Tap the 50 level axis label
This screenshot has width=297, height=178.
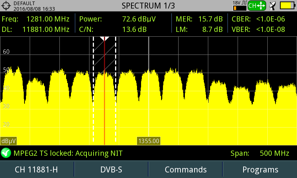pos(6,70)
